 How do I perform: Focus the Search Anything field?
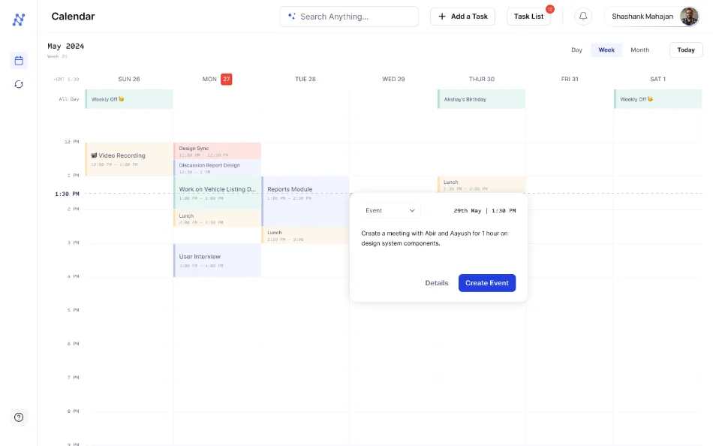[349, 17]
